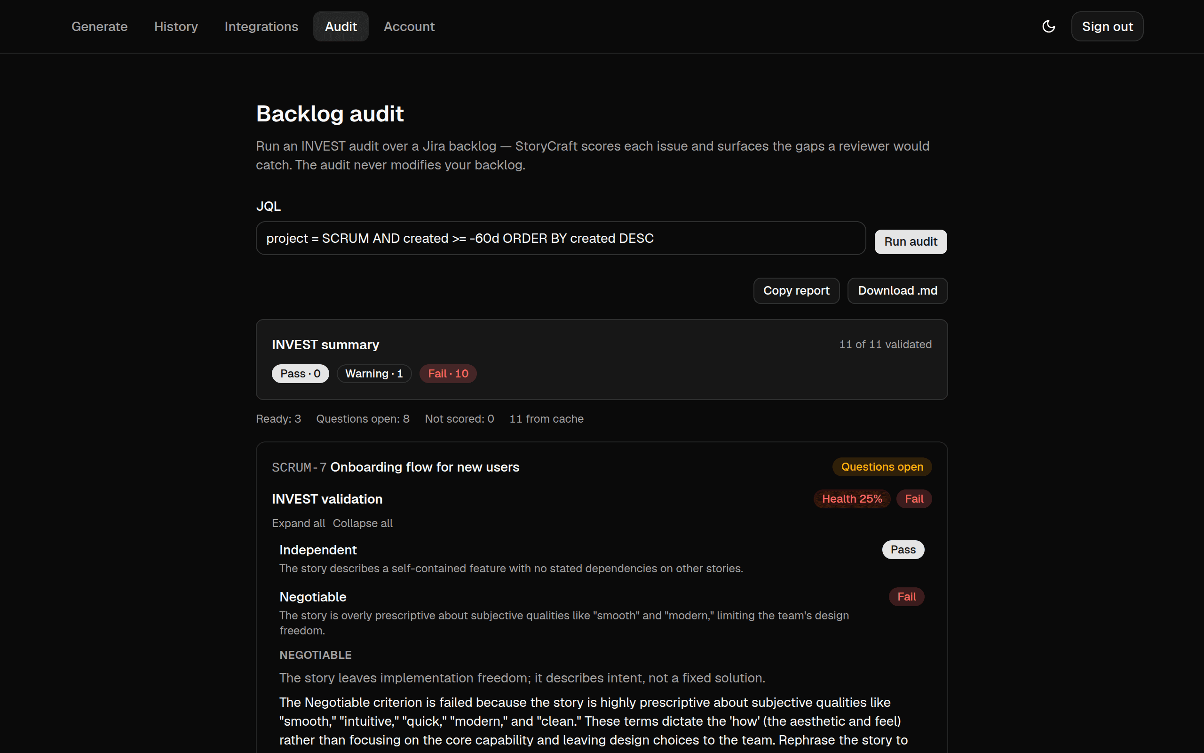The image size is (1204, 753).
Task: Click into the JQL query field
Action: pos(561,239)
